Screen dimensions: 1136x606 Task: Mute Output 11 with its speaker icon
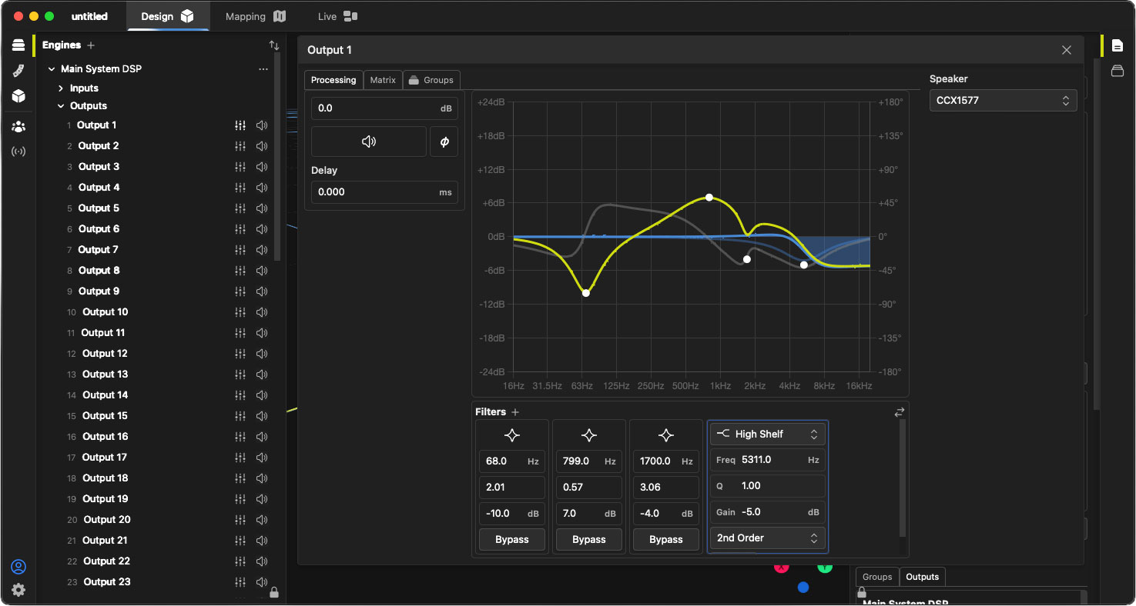click(262, 333)
